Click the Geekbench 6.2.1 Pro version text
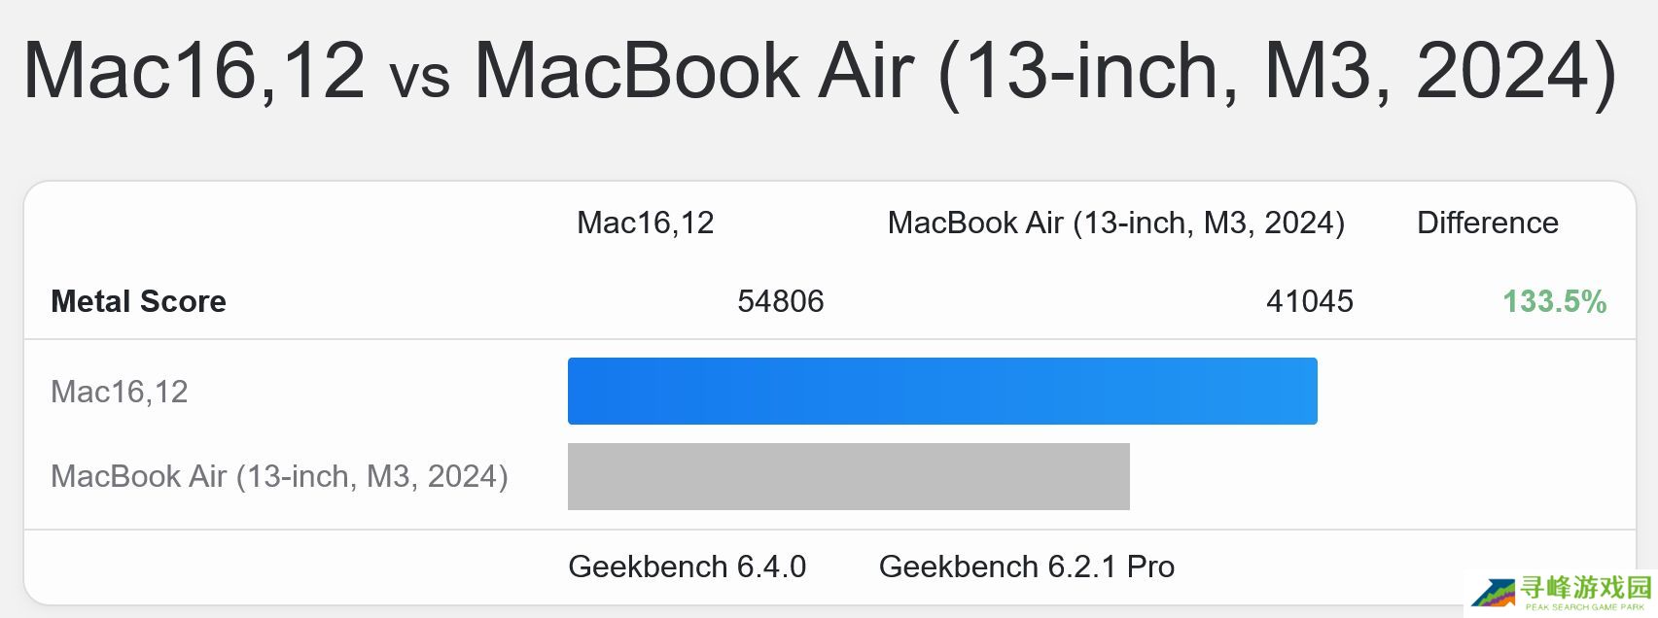Viewport: 1658px width, 618px height. click(1026, 566)
